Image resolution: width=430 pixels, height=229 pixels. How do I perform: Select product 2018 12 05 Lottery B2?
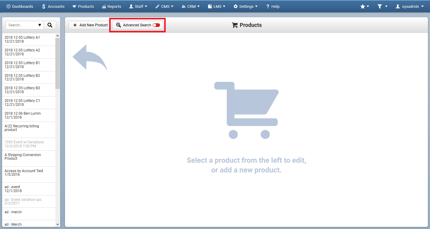[x=29, y=77]
